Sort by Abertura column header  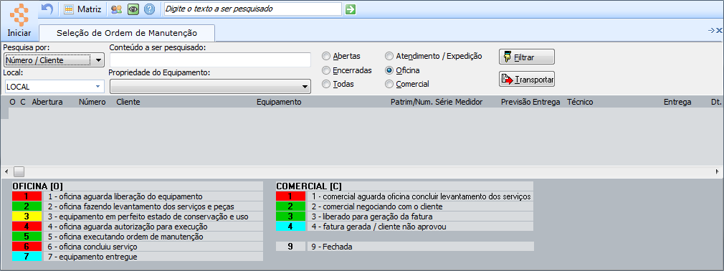pyautogui.click(x=47, y=102)
